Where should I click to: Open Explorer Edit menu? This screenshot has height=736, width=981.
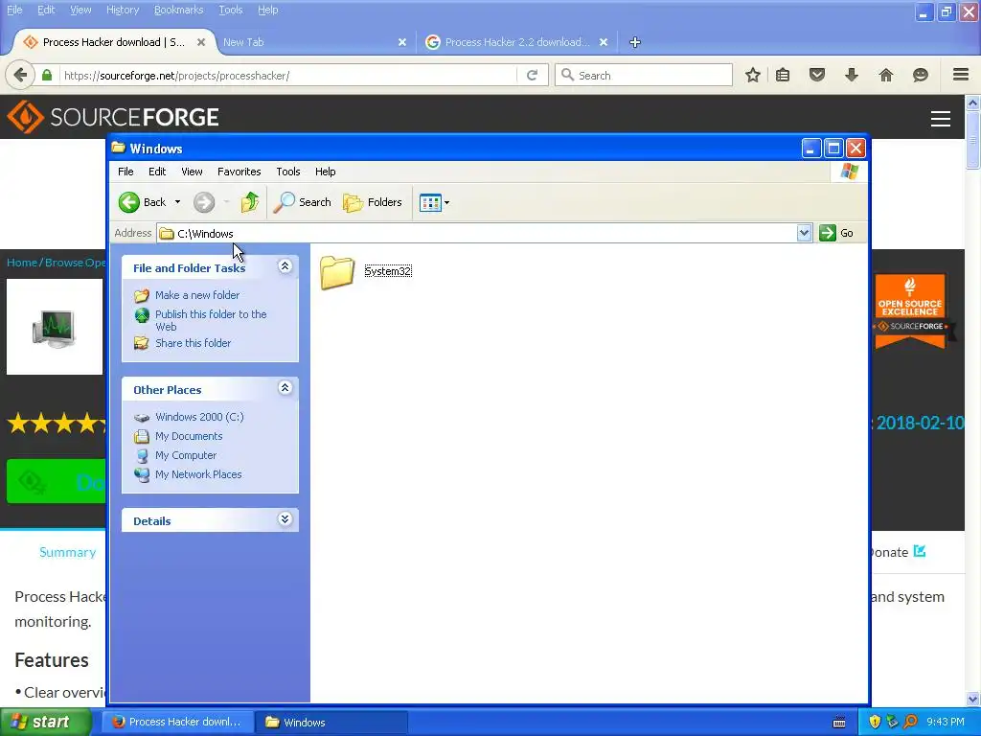click(x=157, y=172)
